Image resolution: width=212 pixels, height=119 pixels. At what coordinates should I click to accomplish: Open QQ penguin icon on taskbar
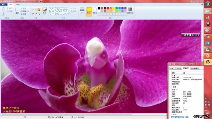208,62
